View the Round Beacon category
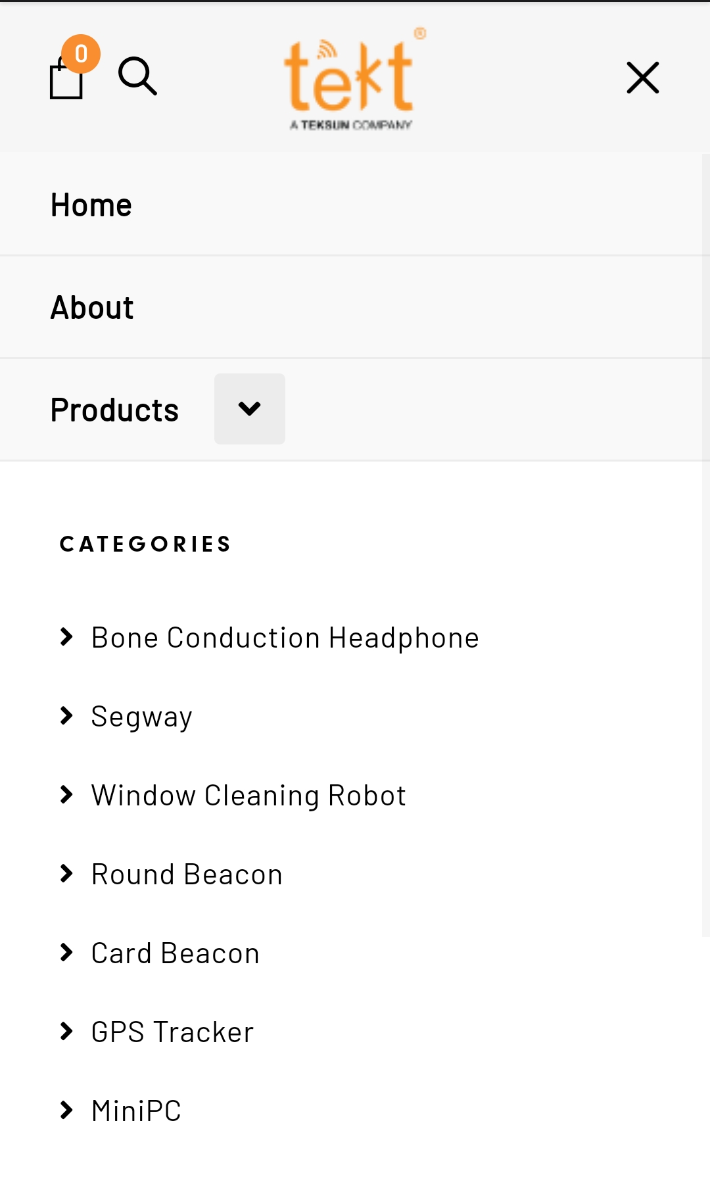Image resolution: width=710 pixels, height=1192 pixels. [187, 874]
